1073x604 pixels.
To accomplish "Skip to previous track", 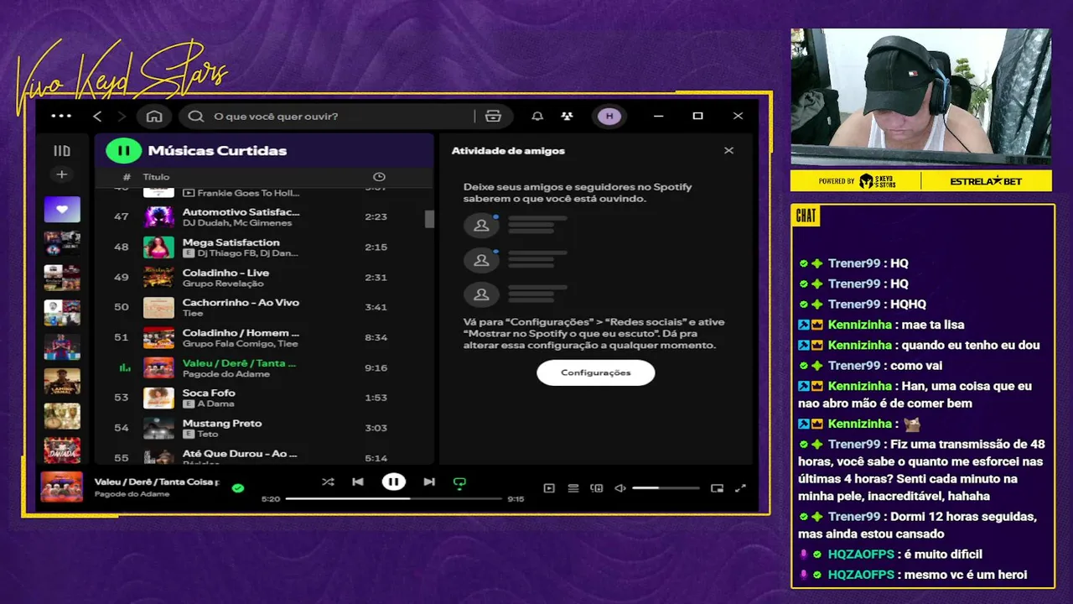I will pyautogui.click(x=358, y=482).
